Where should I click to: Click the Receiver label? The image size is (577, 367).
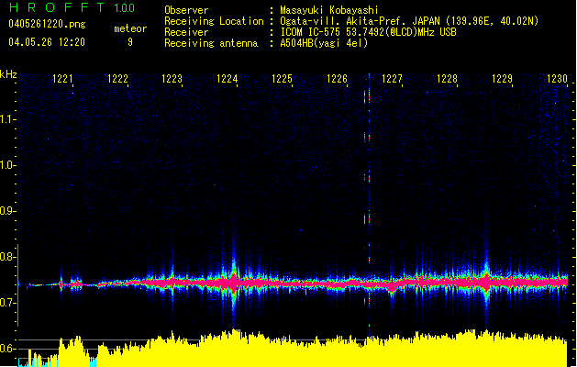[x=186, y=32]
